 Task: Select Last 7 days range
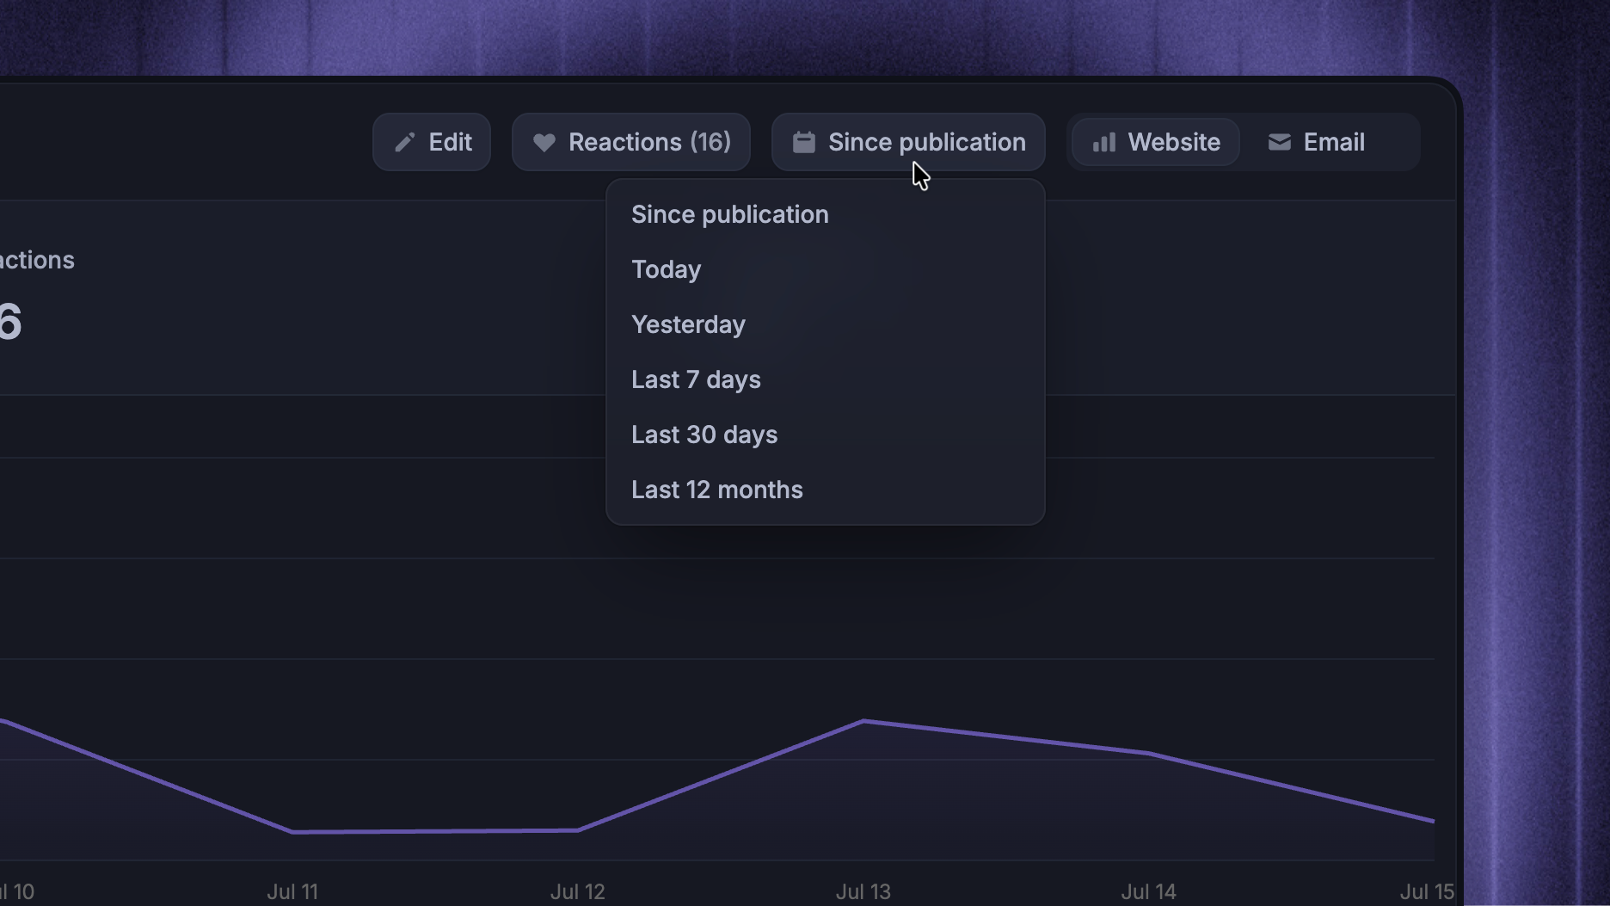pyautogui.click(x=826, y=379)
